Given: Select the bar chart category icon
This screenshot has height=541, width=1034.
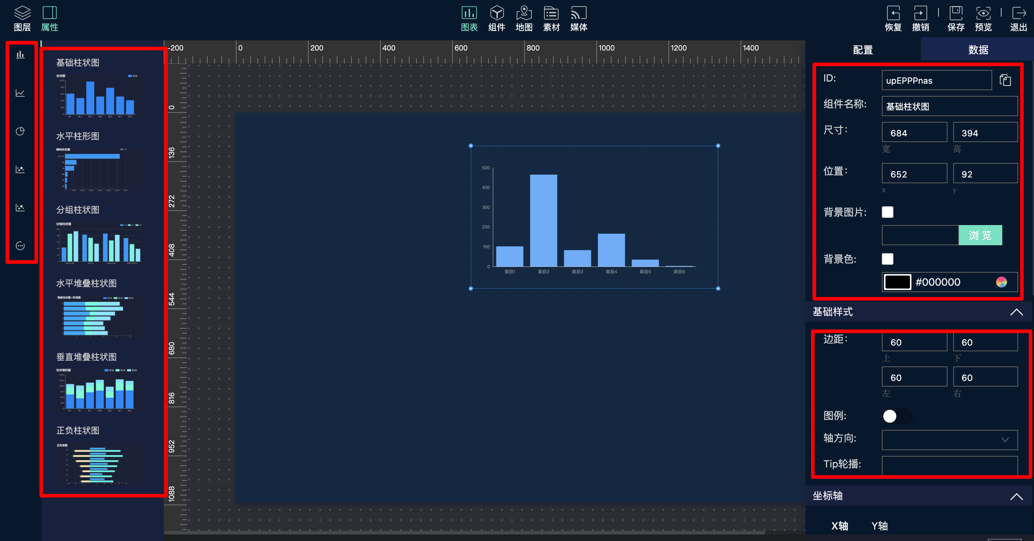Looking at the screenshot, I should [x=20, y=54].
